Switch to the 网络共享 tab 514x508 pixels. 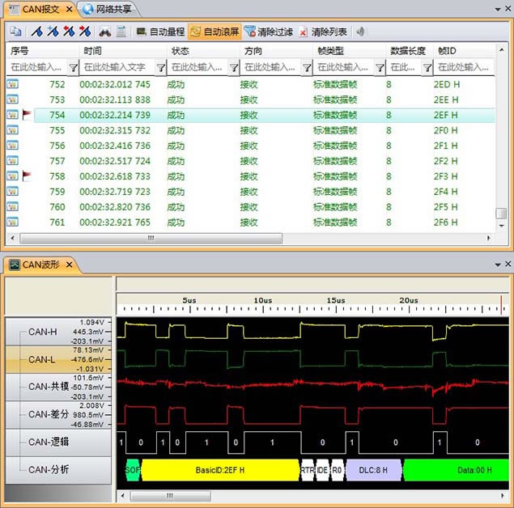(x=113, y=10)
